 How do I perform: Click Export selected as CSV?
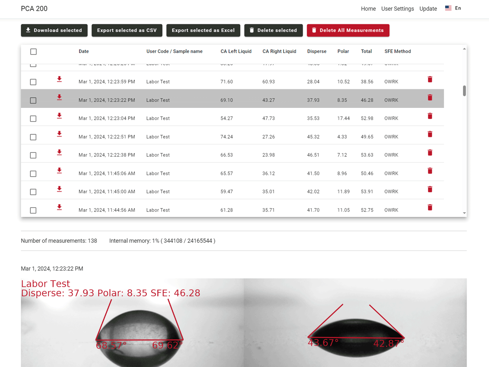pyautogui.click(x=127, y=30)
